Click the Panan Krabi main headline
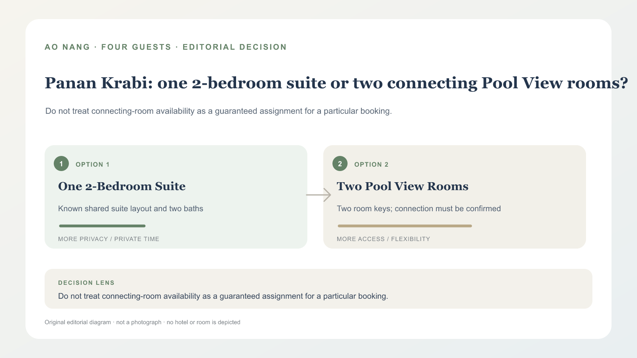Image resolution: width=637 pixels, height=358 pixels. (x=336, y=83)
